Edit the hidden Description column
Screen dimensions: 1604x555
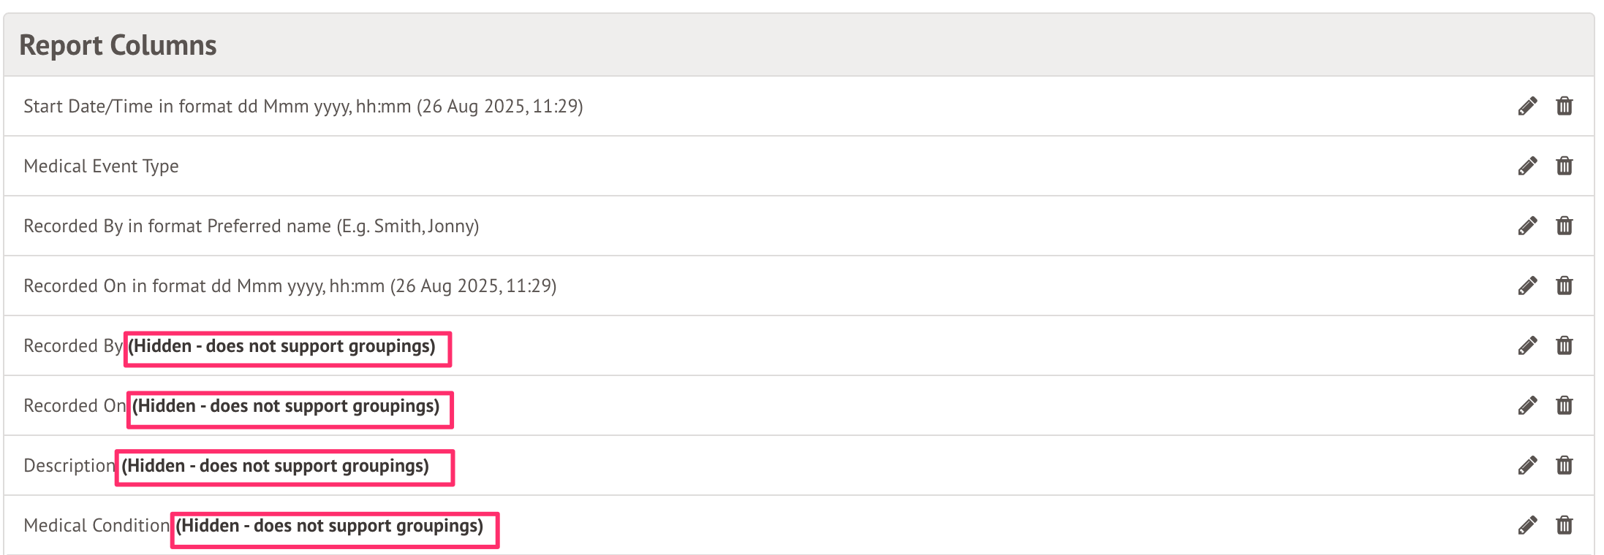(x=1527, y=466)
